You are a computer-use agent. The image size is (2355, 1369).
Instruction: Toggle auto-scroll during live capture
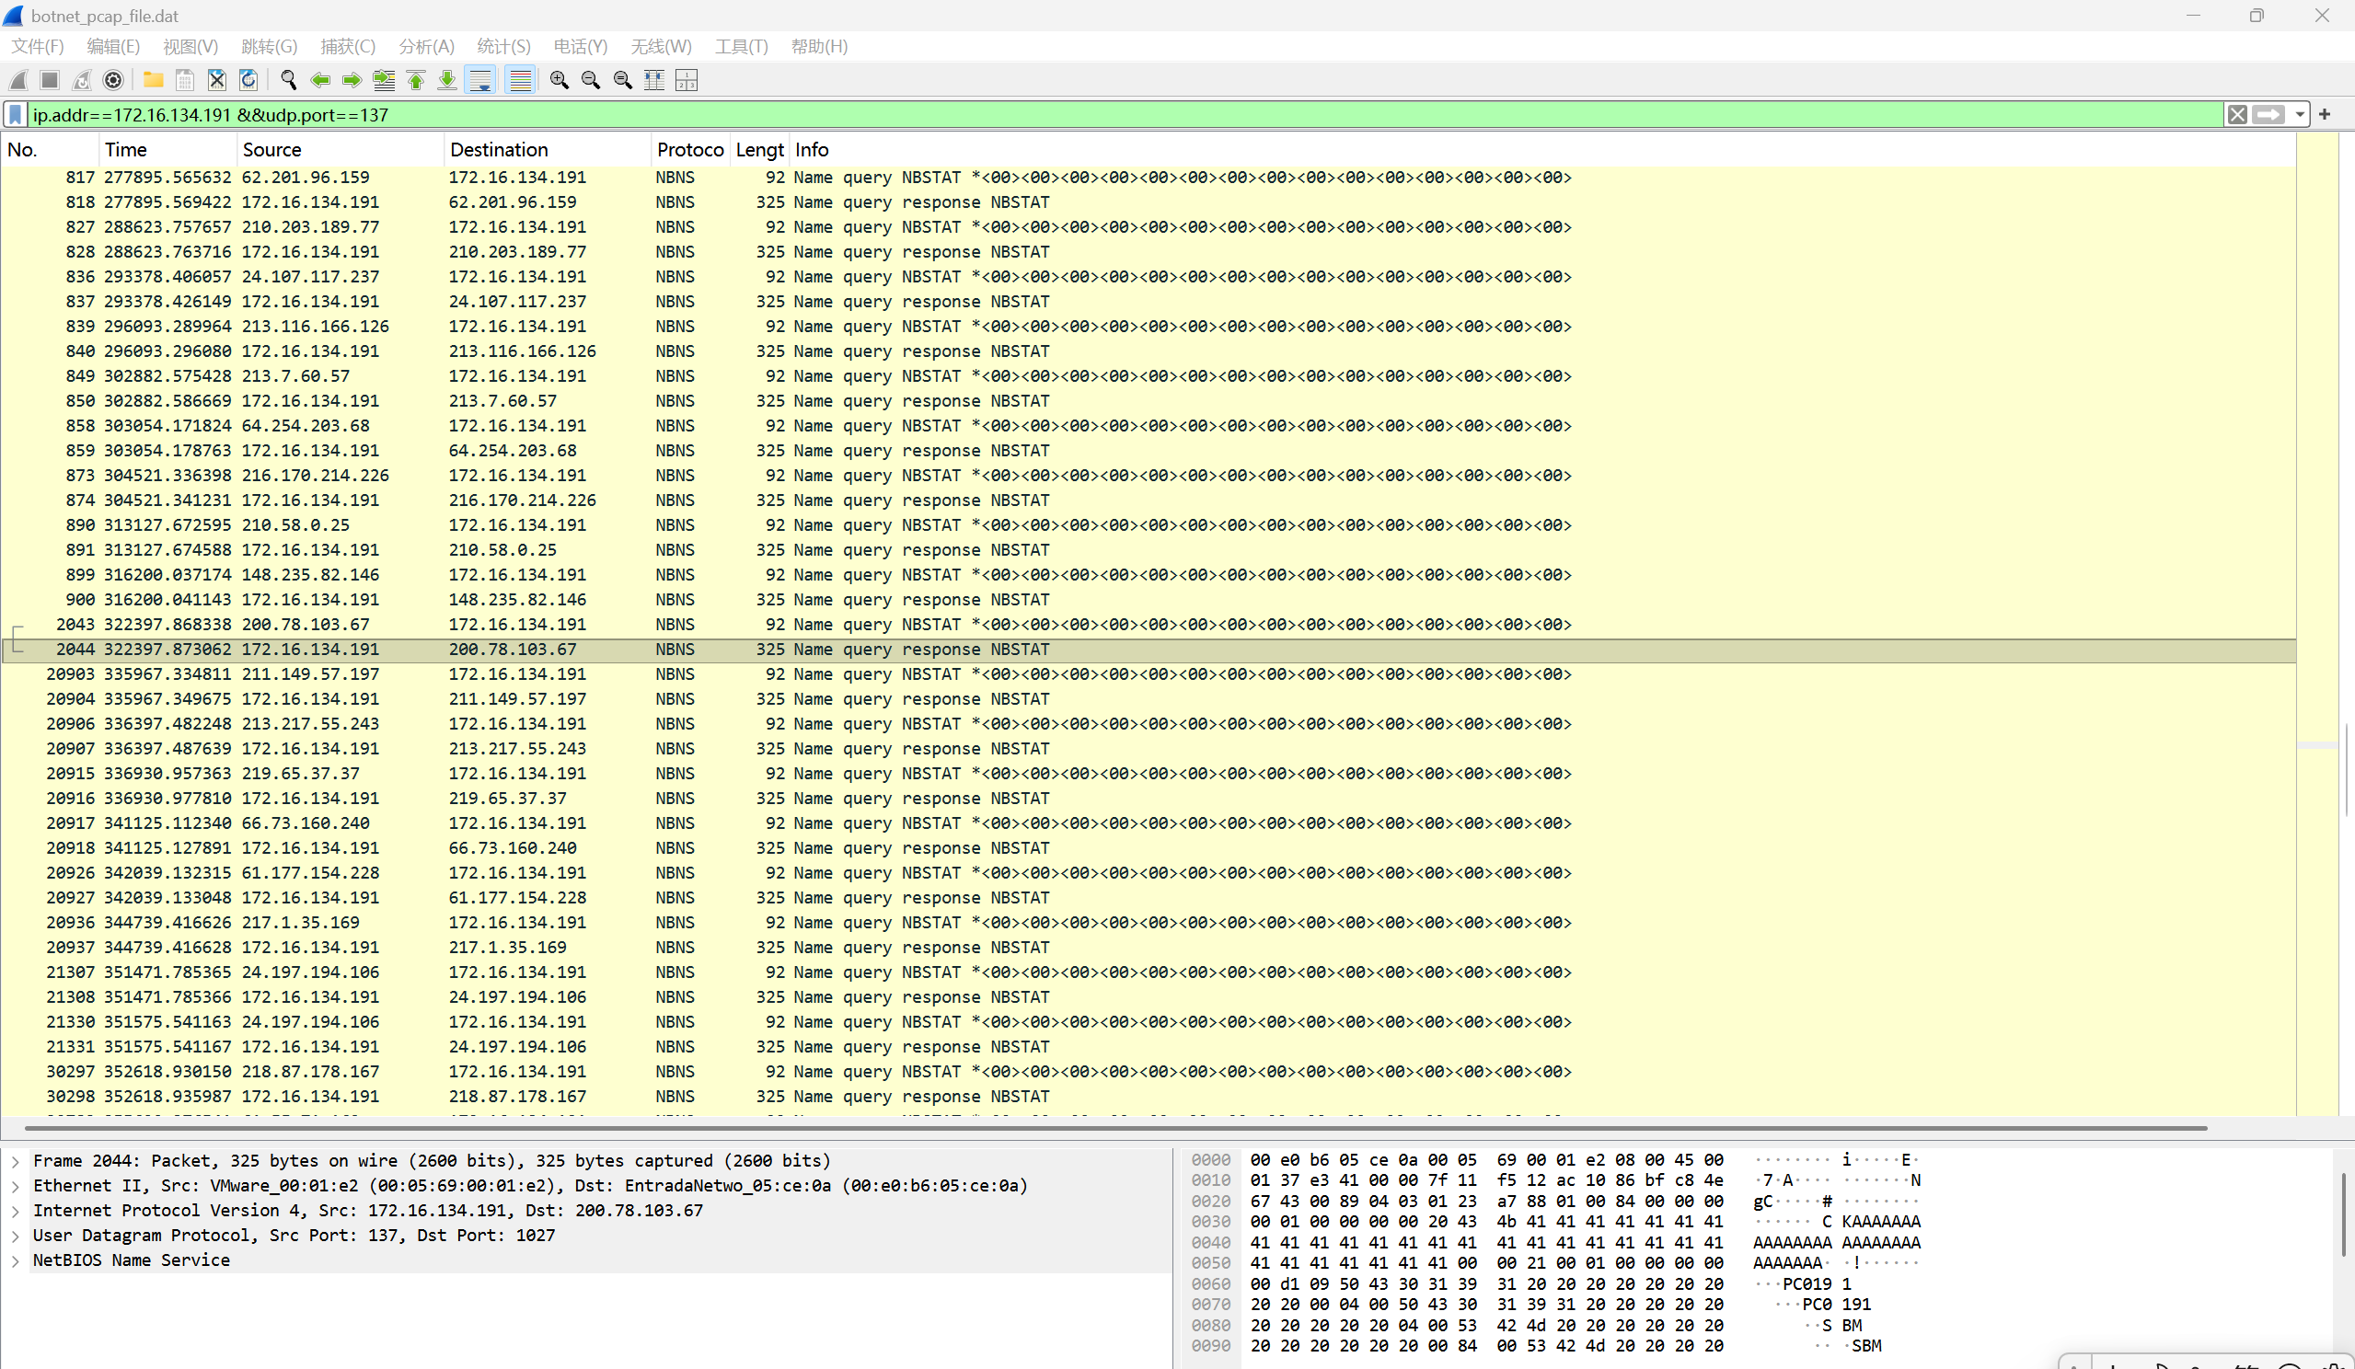(x=480, y=80)
